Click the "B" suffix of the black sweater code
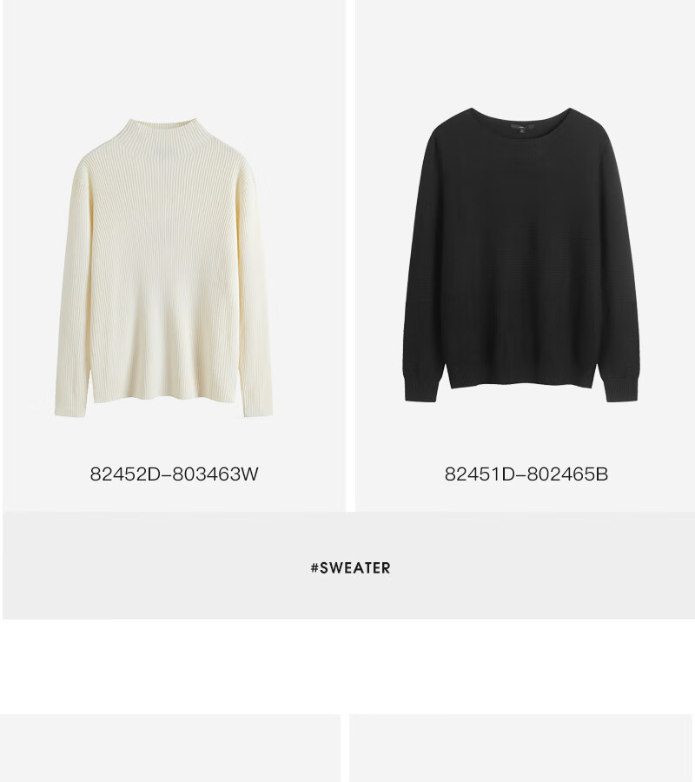Image resolution: width=695 pixels, height=782 pixels. [x=602, y=474]
